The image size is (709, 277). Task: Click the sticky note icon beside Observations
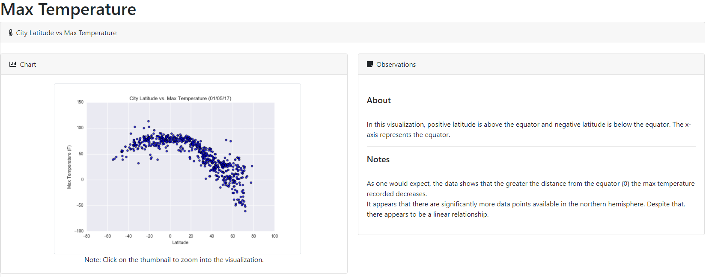pyautogui.click(x=370, y=64)
